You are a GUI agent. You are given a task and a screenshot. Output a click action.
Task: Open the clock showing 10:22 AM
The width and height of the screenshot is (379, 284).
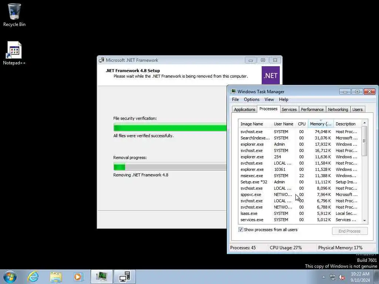tap(360, 277)
